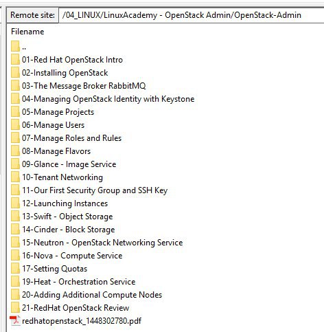Select '16-Nova - Compute Service' folder name
The image size is (324, 332).
[x=72, y=256]
